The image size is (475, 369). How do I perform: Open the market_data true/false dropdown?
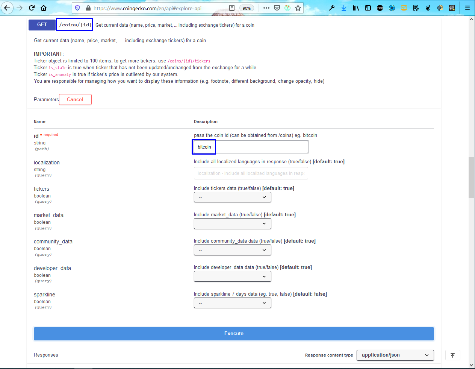click(x=233, y=224)
